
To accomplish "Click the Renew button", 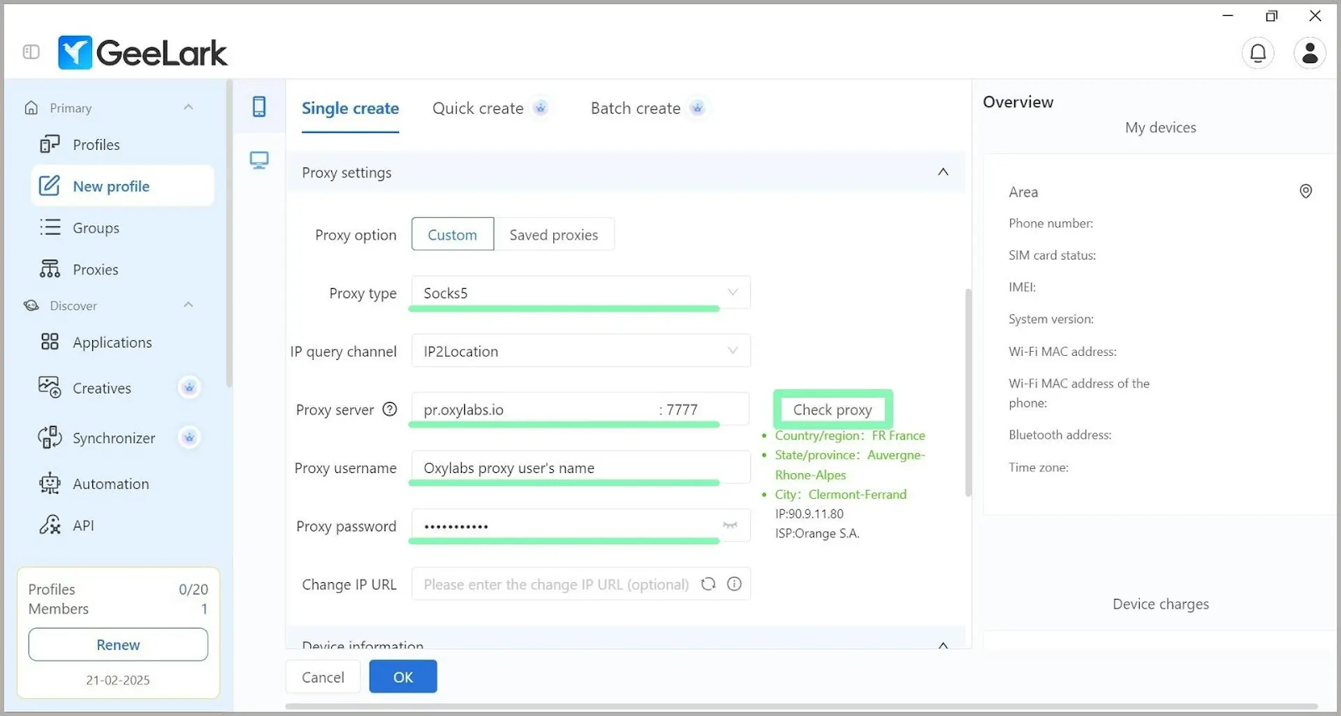I will coord(118,644).
